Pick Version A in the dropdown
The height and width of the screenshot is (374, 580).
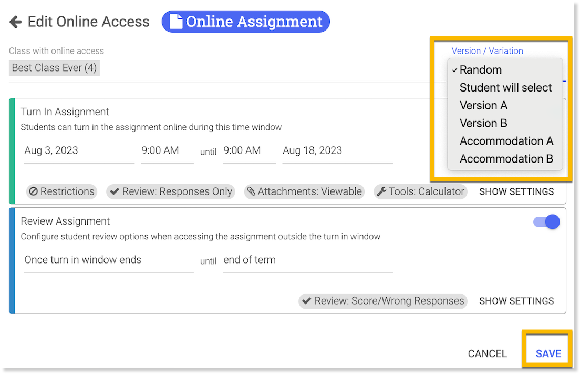[x=483, y=106]
